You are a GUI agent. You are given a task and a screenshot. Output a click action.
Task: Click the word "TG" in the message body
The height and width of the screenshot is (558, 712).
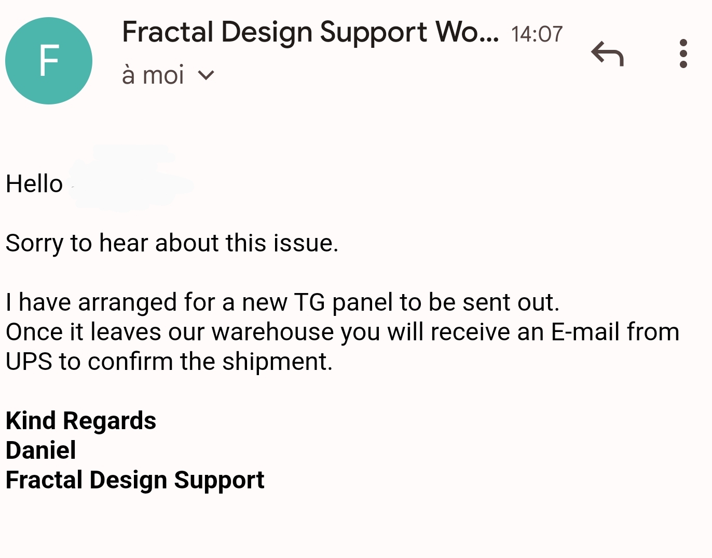coord(309,302)
